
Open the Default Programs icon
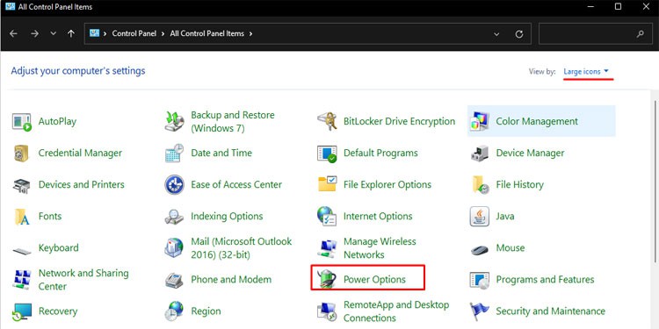point(327,154)
